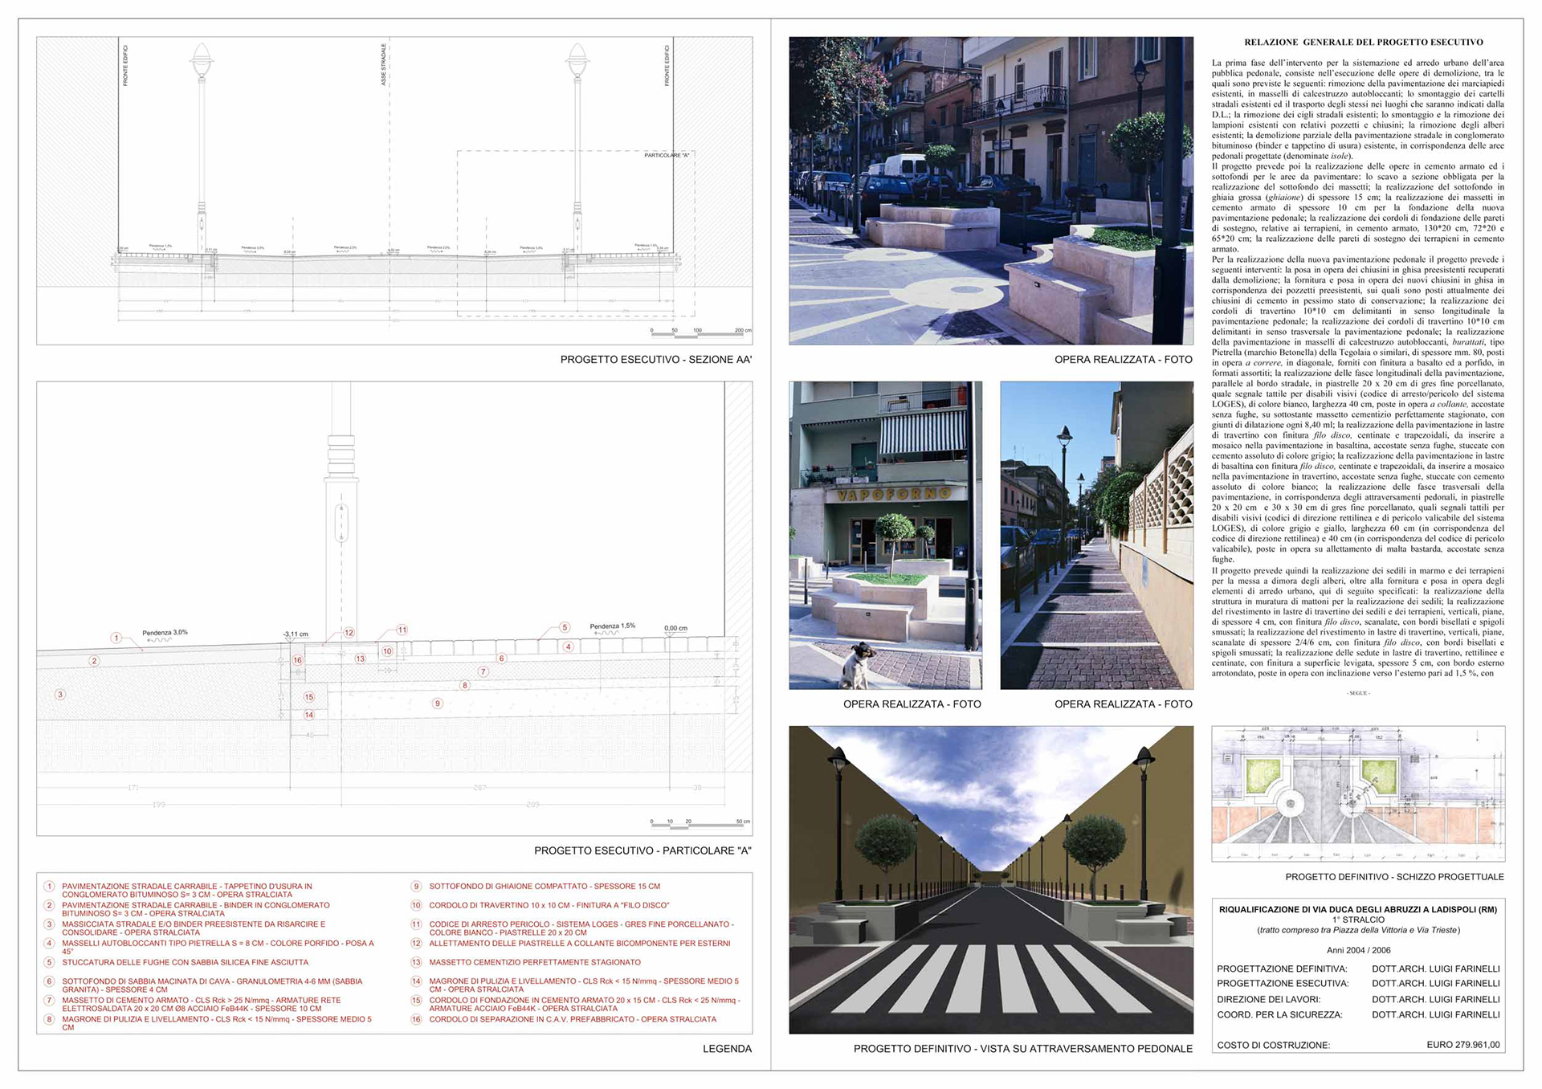Click the travertine benches street photo

point(991,190)
